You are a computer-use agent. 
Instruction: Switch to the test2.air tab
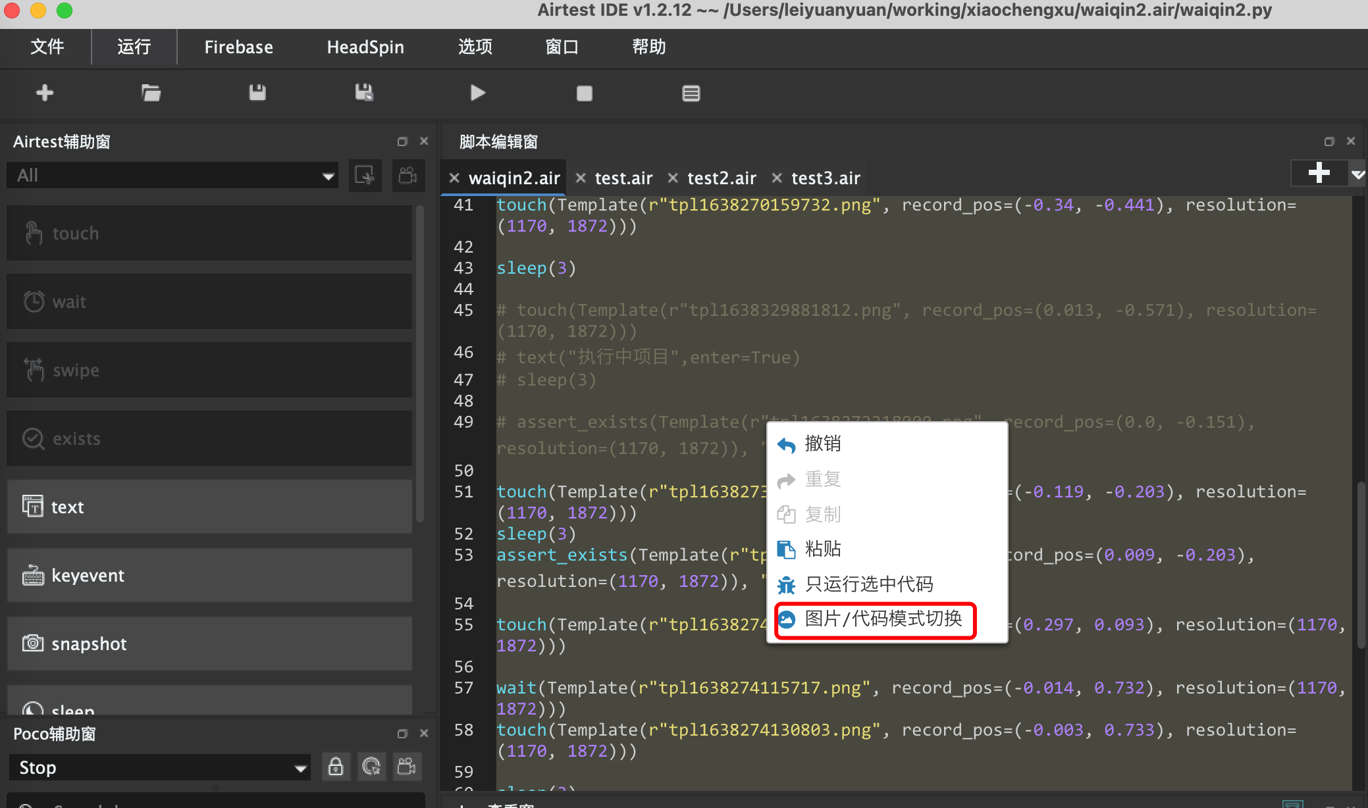pos(722,178)
